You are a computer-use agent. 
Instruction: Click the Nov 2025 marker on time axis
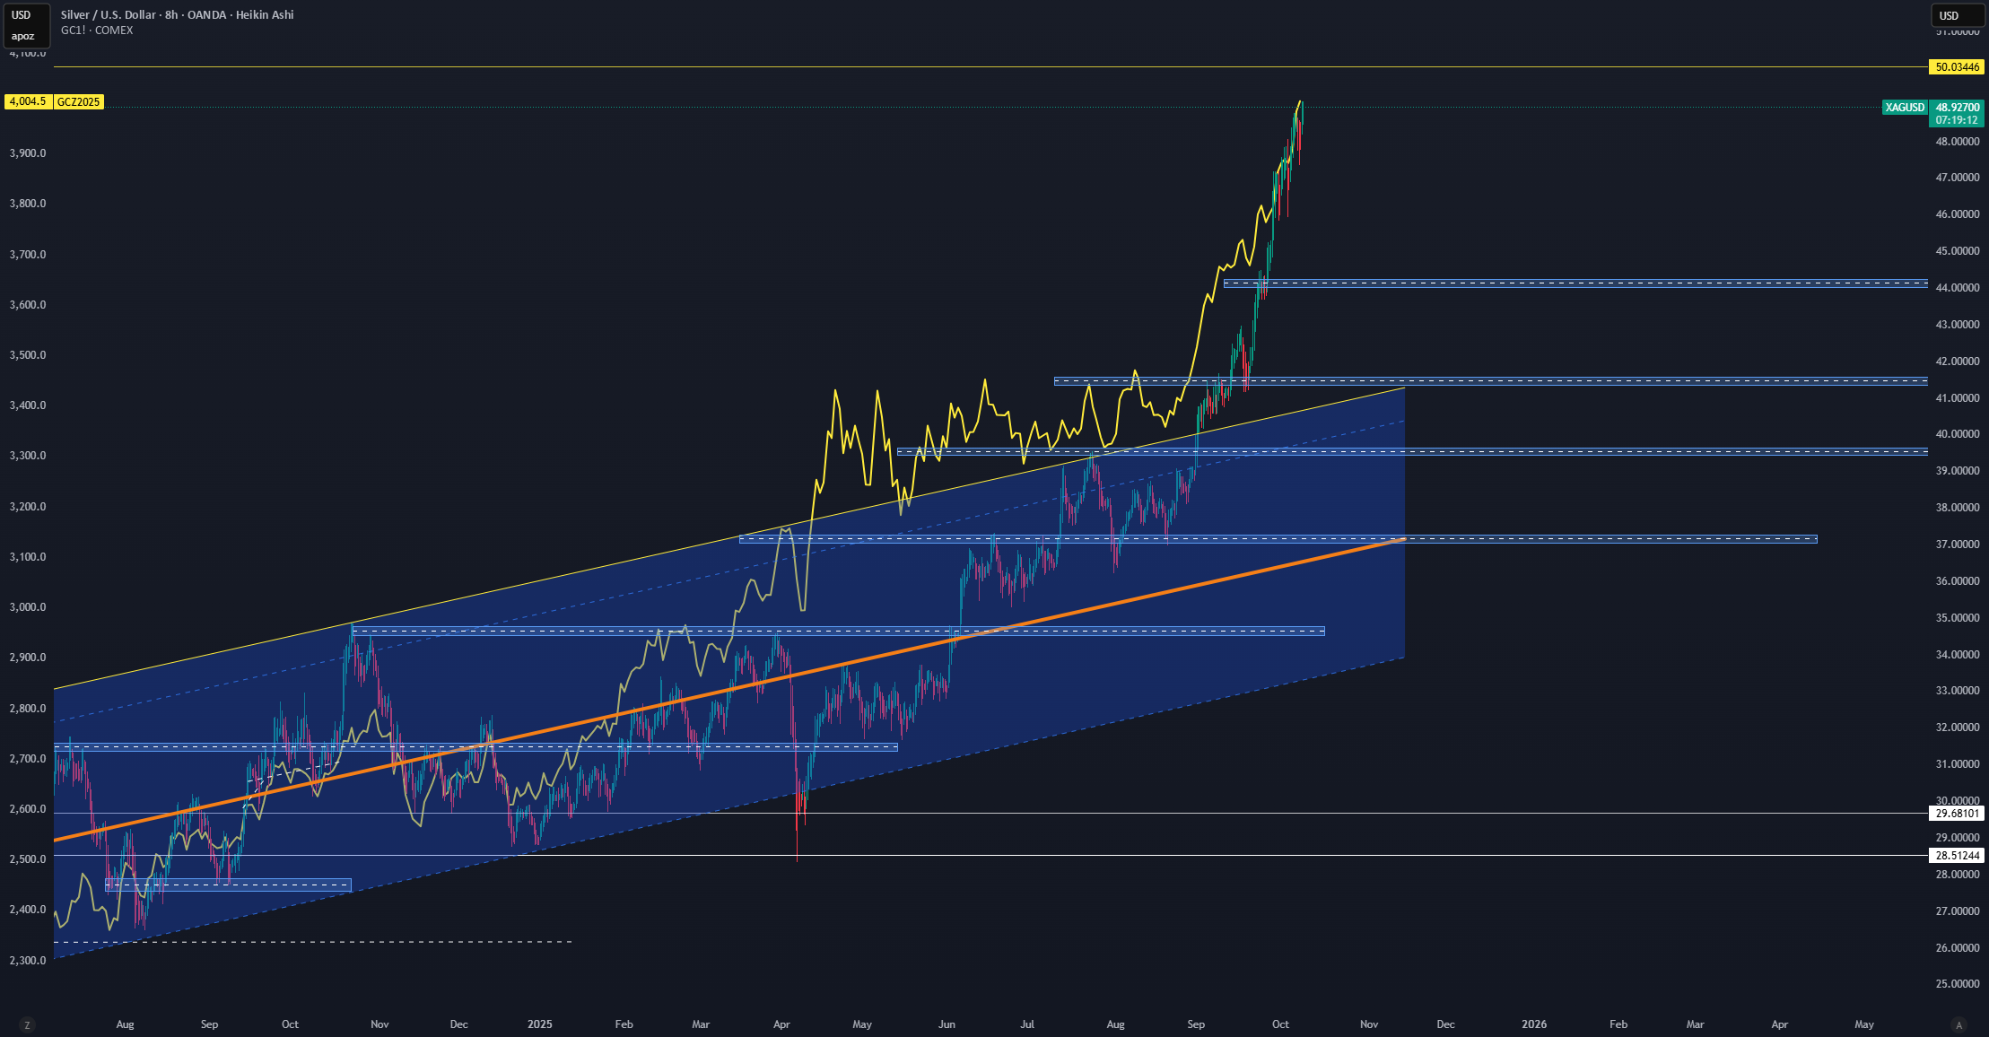1369,1024
